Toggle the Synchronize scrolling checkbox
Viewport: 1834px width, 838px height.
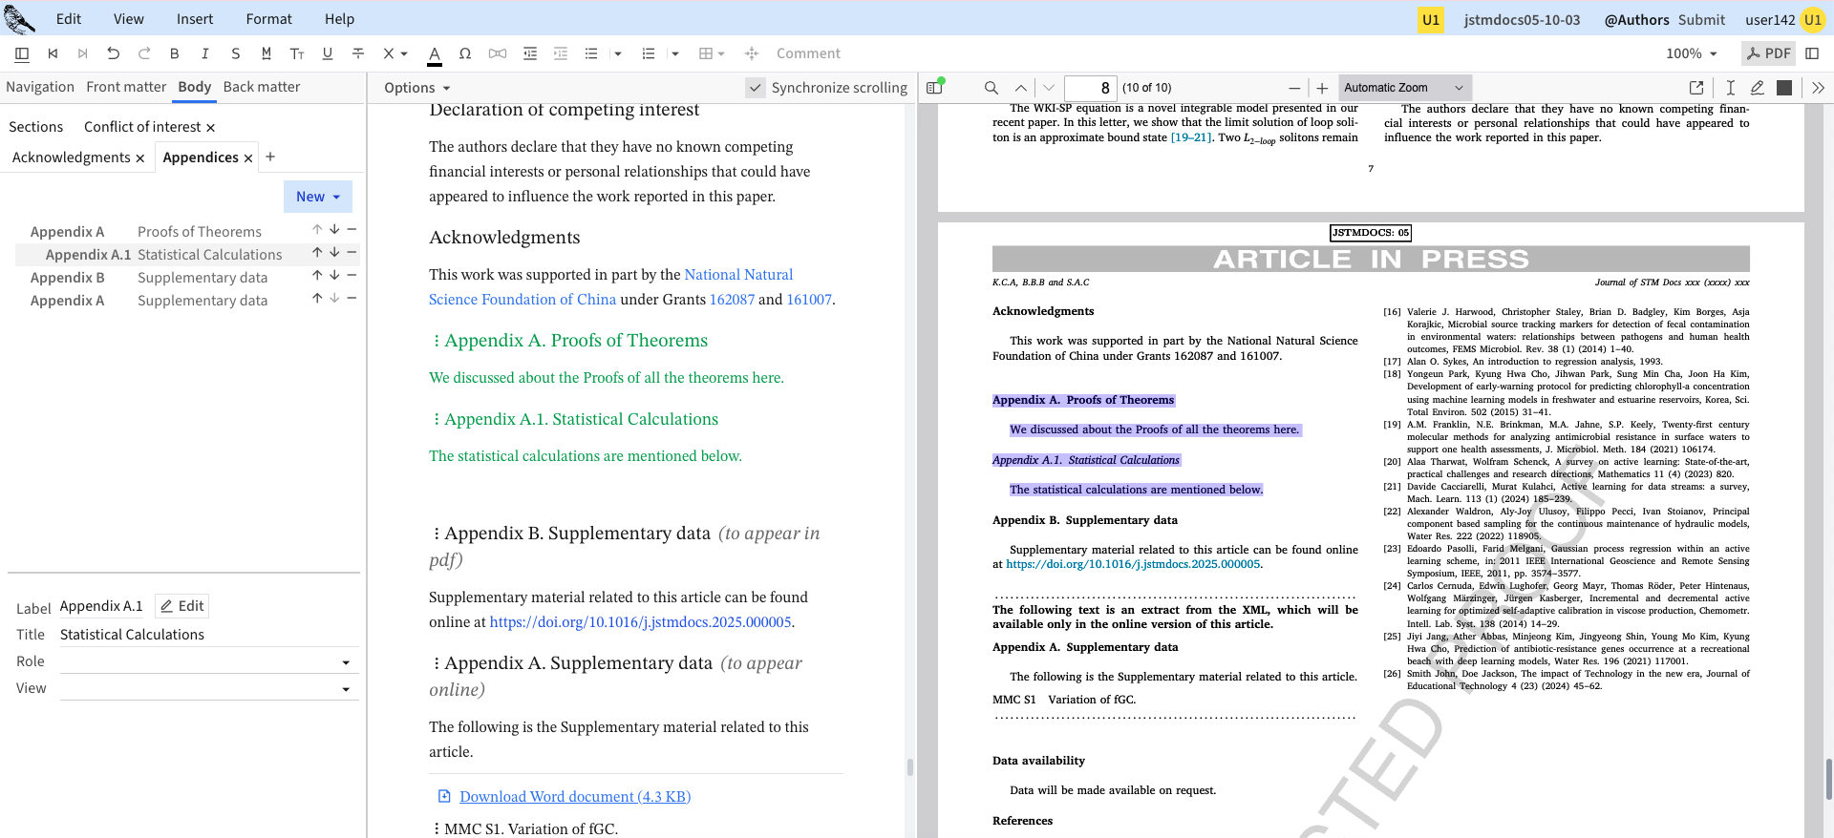click(x=756, y=88)
